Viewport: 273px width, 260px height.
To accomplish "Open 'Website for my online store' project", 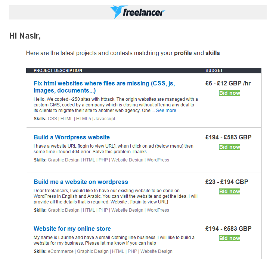I will [72, 229].
